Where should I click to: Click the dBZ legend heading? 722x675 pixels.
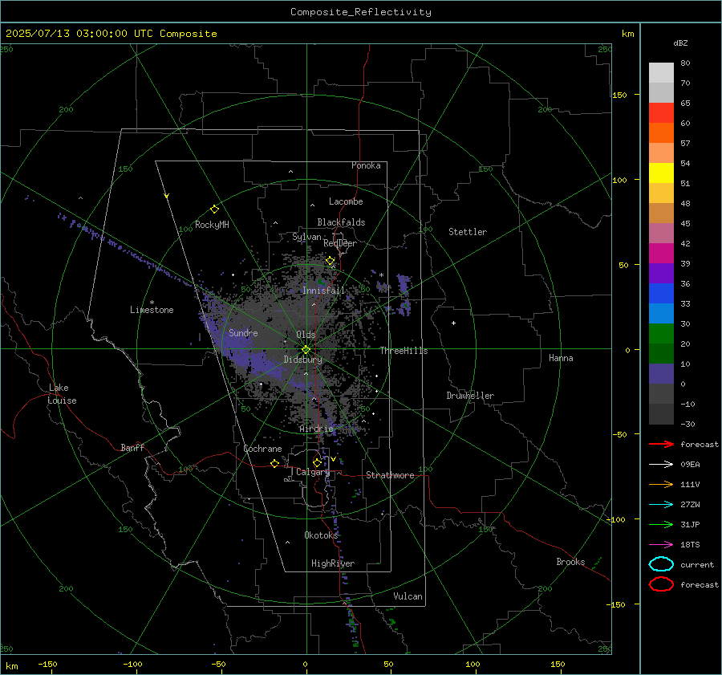tap(680, 43)
